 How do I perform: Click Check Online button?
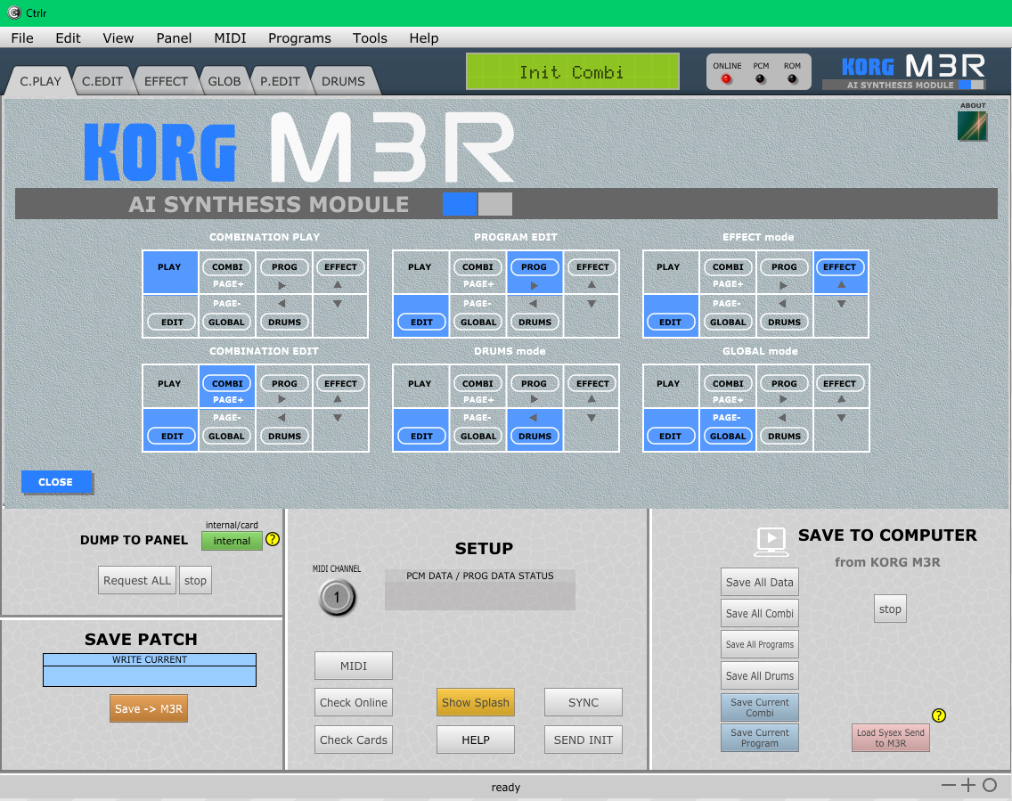point(353,702)
